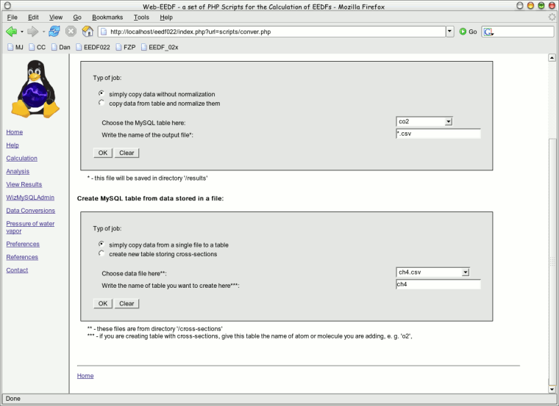Viewport: 559px width, 406px height.
Task: Reload the current page
Action: point(54,32)
